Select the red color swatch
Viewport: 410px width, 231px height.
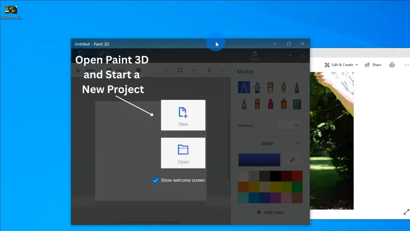click(x=297, y=175)
